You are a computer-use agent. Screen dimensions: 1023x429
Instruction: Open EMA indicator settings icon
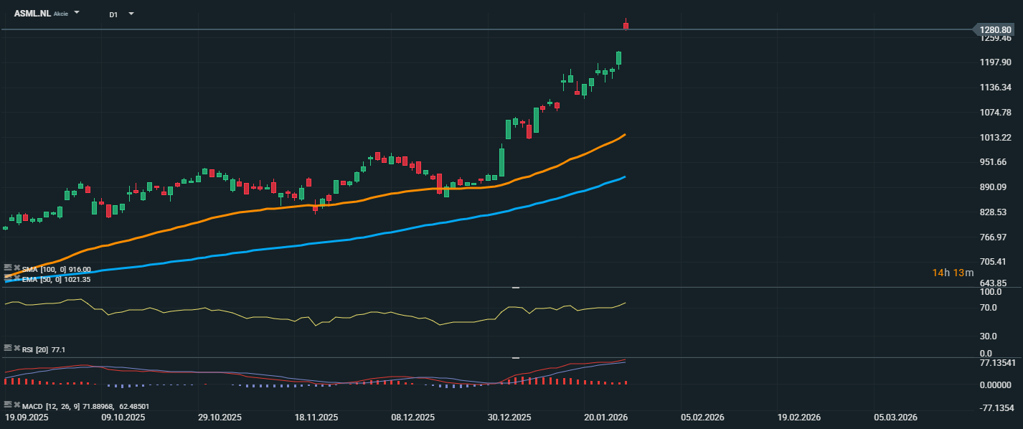(8, 277)
